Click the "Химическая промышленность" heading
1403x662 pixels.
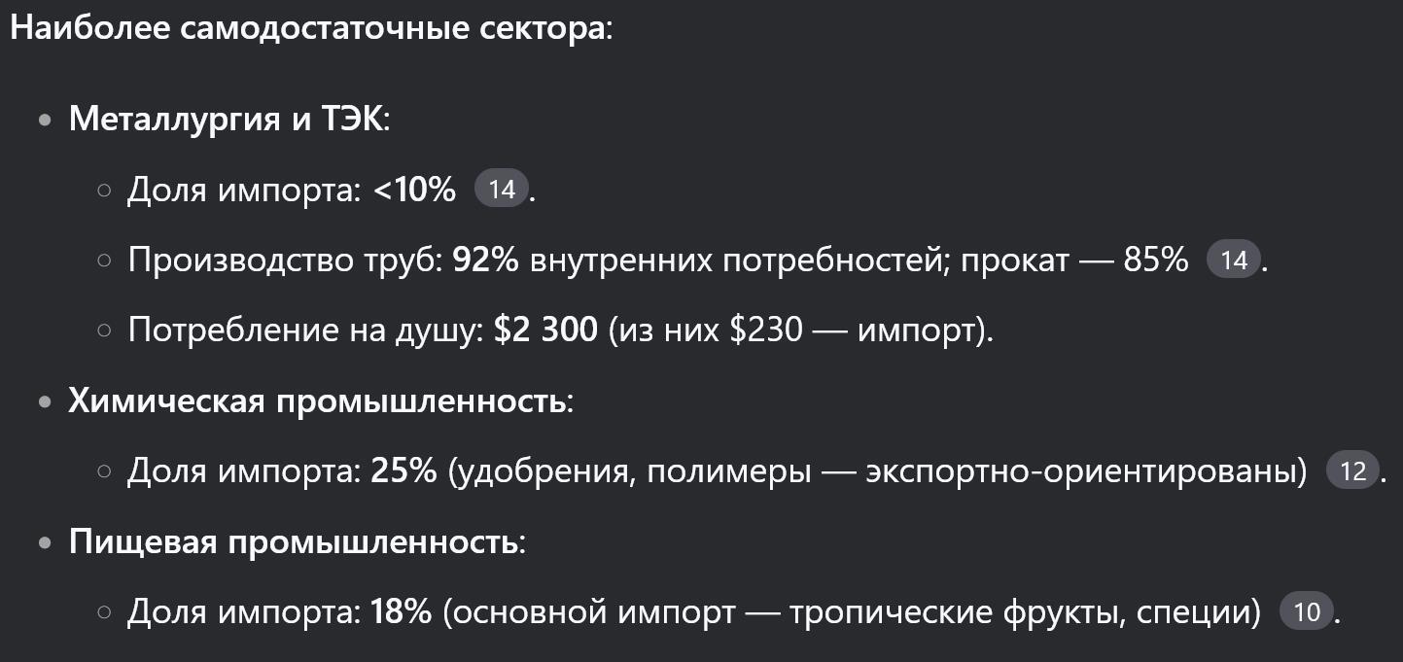tap(317, 401)
